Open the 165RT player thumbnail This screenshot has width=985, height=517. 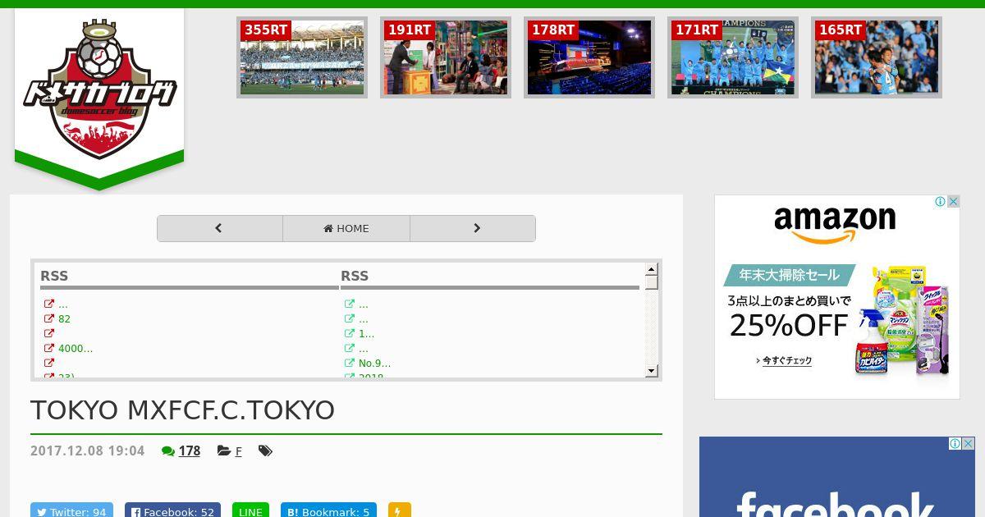click(x=877, y=57)
